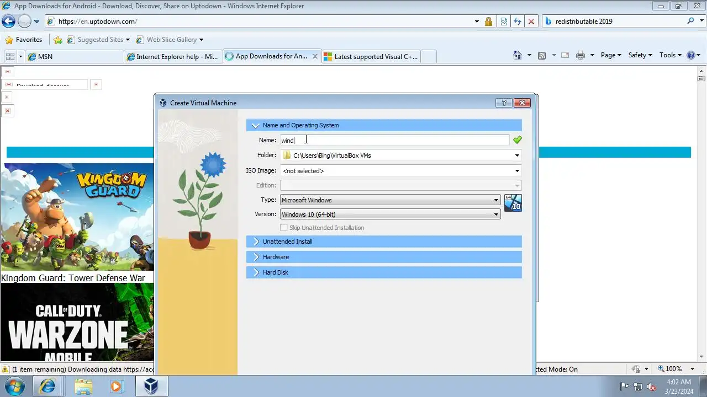This screenshot has width=707, height=397.
Task: Click the taskbar clock 4:02 AM
Action: (678, 382)
